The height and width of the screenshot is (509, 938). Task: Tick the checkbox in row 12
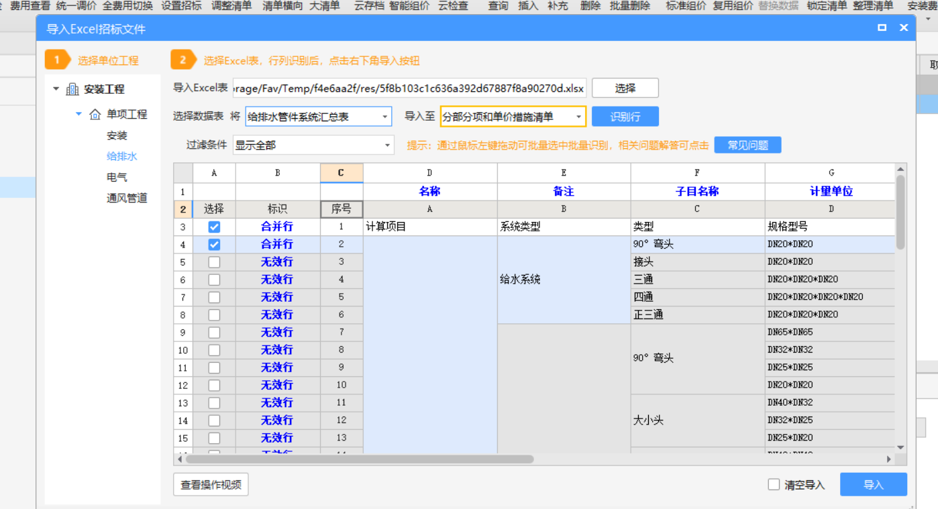coord(214,385)
